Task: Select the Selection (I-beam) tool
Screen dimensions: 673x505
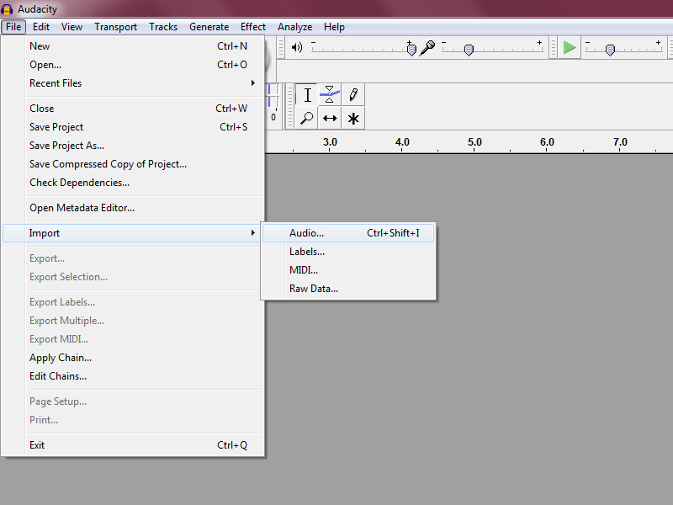Action: tap(307, 95)
